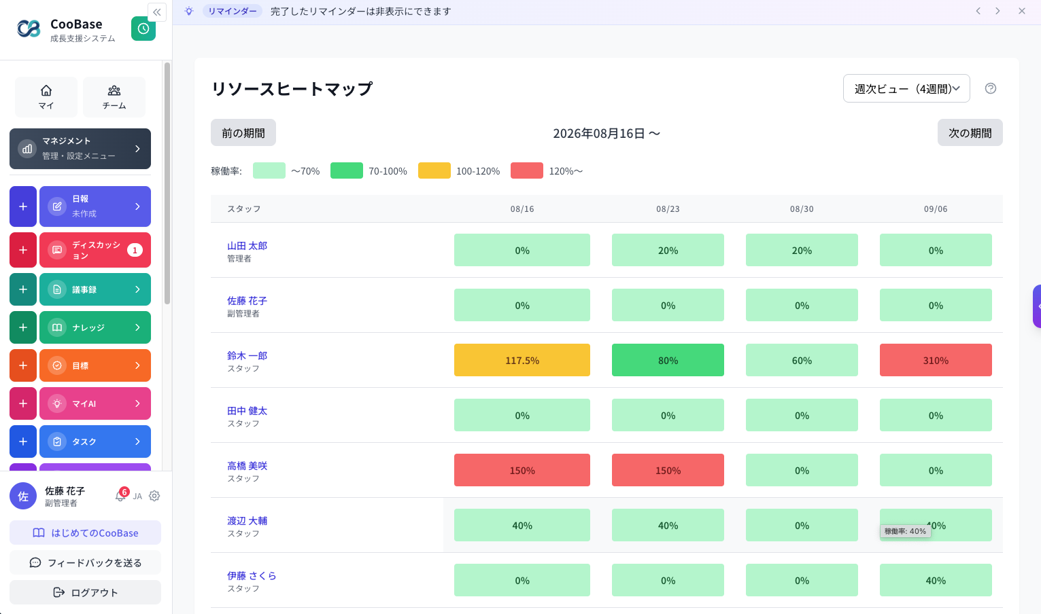The image size is (1041, 614).
Task: Open the ディスカッション menu item
Action: click(95, 250)
